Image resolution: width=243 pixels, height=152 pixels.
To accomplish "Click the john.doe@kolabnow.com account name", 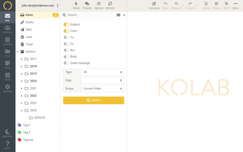I will pos(38,5).
